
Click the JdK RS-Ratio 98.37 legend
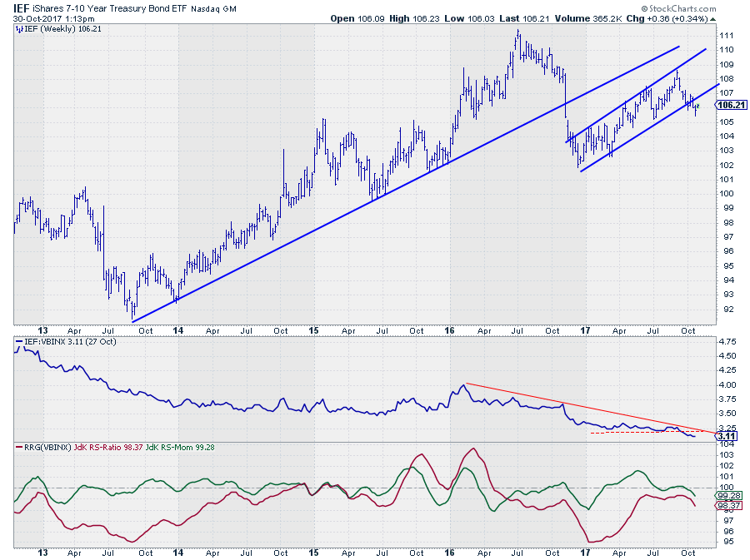click(108, 448)
